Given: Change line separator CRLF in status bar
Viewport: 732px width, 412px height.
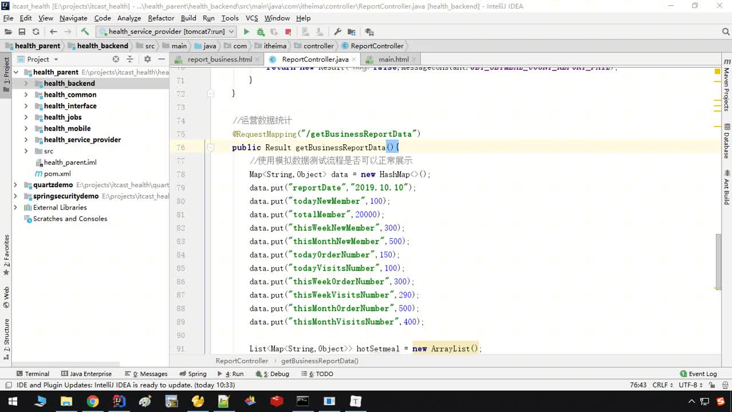Looking at the screenshot, I should click(x=663, y=385).
